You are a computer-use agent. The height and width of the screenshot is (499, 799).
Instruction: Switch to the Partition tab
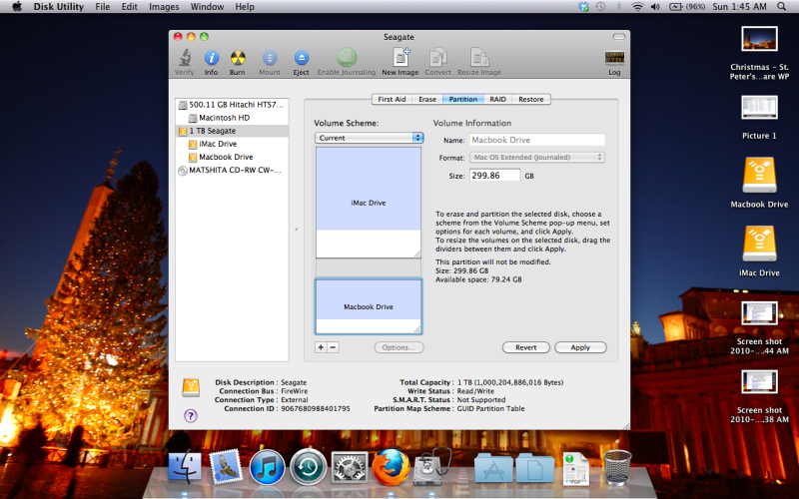tap(463, 99)
